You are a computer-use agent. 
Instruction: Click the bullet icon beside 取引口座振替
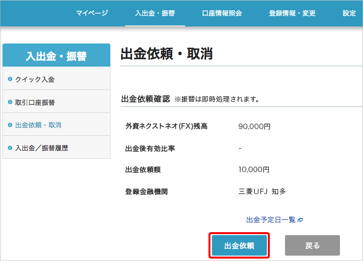tap(10, 102)
